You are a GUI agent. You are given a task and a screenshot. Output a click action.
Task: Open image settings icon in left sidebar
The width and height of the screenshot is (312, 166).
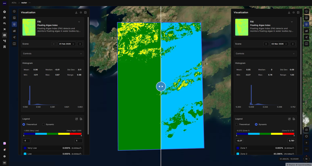[4, 23]
